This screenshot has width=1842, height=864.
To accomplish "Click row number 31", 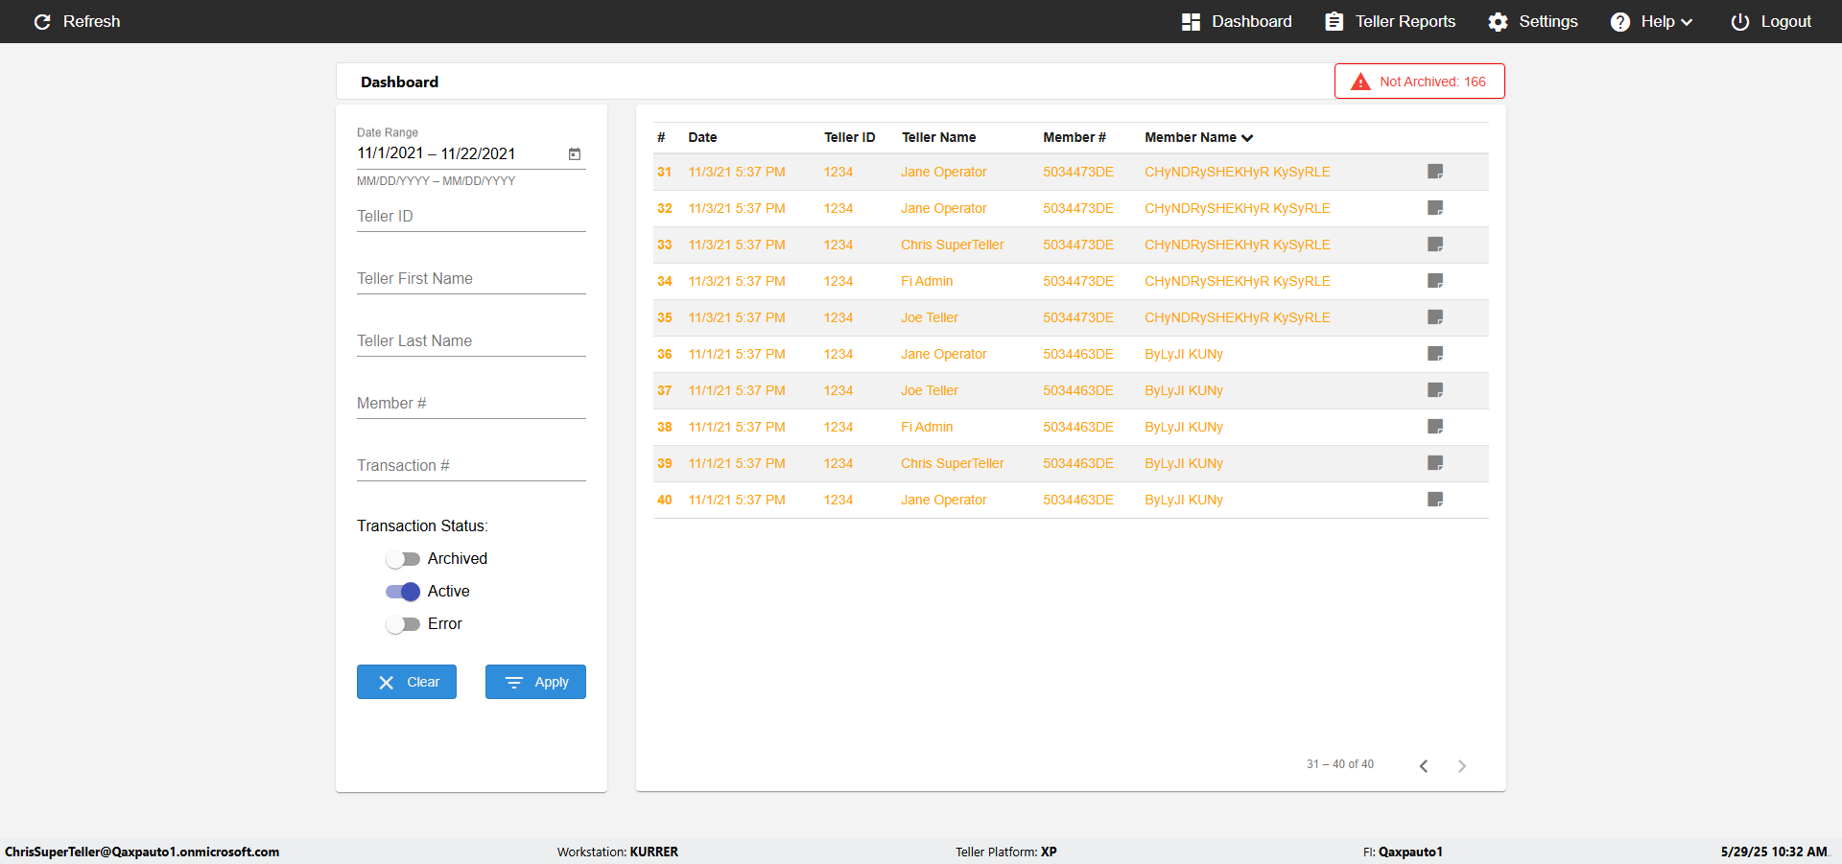I will coord(665,172).
